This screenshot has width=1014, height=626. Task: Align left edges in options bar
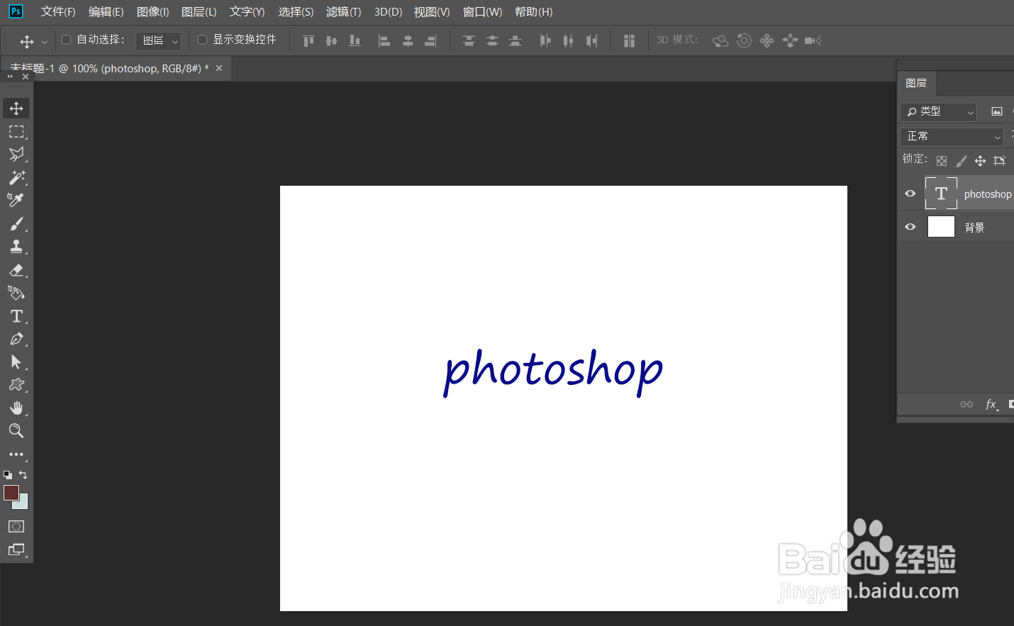pos(384,41)
